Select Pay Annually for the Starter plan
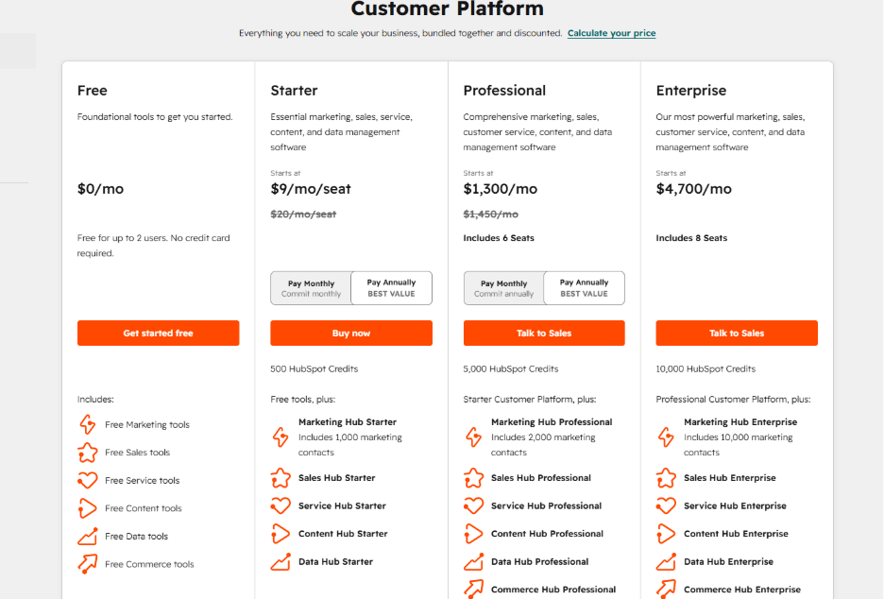The width and height of the screenshot is (884, 599). point(391,288)
